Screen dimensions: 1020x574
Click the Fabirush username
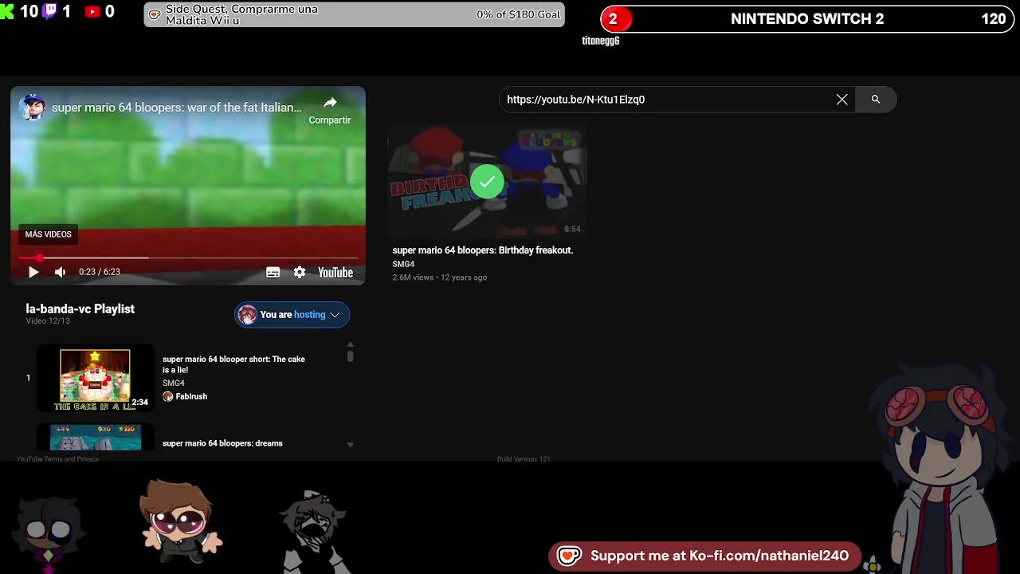click(191, 396)
